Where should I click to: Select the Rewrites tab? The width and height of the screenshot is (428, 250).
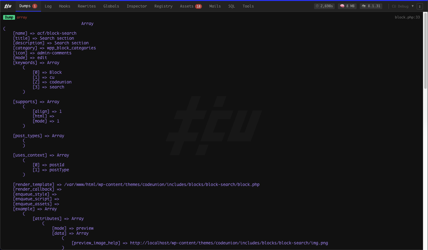pos(87,6)
